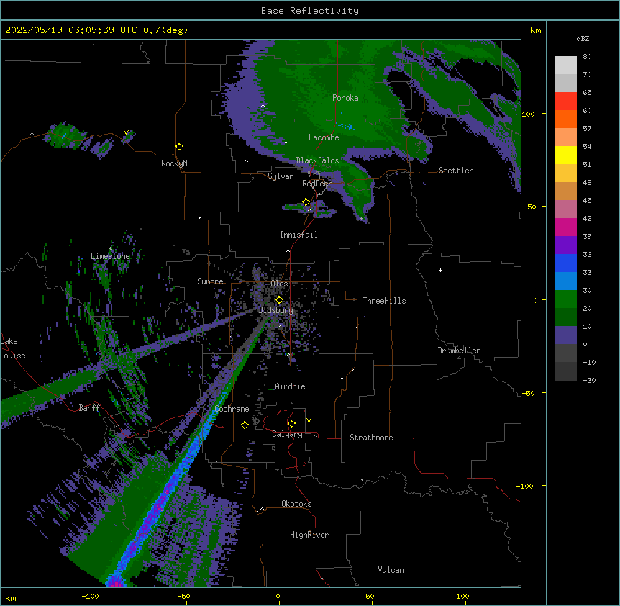Click the yellow V marker northeast of Calgary
This screenshot has width=620, height=606.
pyautogui.click(x=309, y=420)
